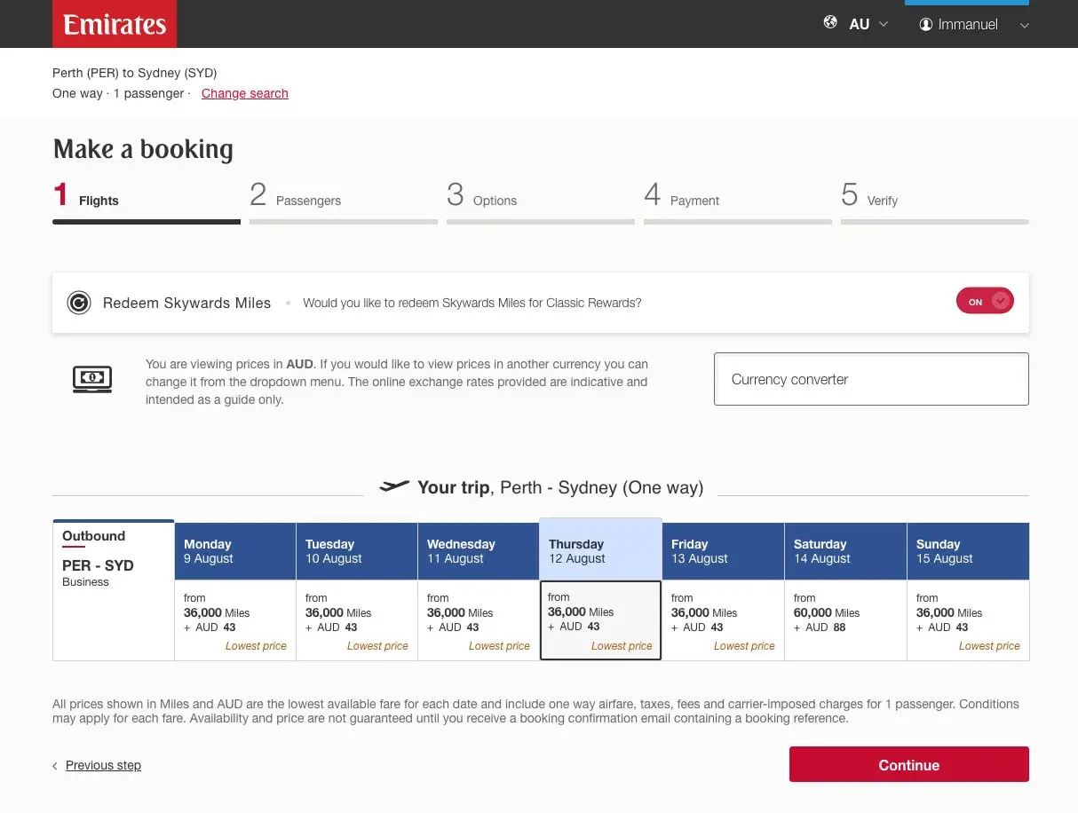1078x813 pixels.
Task: Turn off Redeem Skywards Miles
Action: click(985, 301)
